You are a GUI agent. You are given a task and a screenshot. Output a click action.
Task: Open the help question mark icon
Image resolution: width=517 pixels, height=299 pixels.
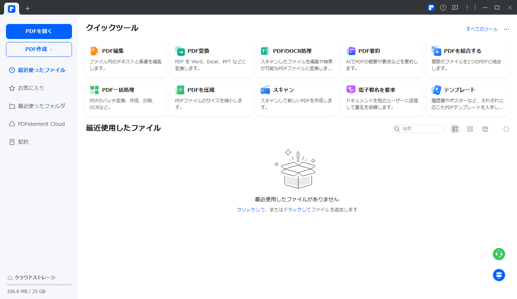click(x=443, y=7)
